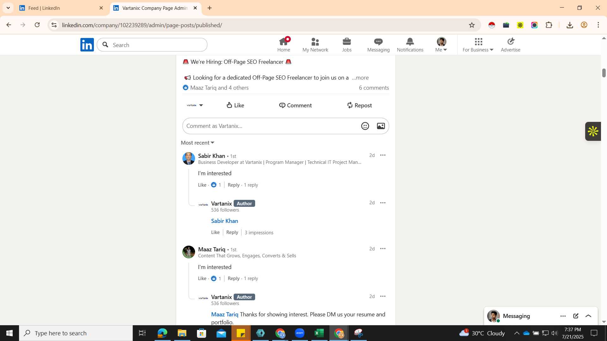This screenshot has height=341, width=607.
Task: Open emoji picker in comment box
Action: (x=365, y=126)
